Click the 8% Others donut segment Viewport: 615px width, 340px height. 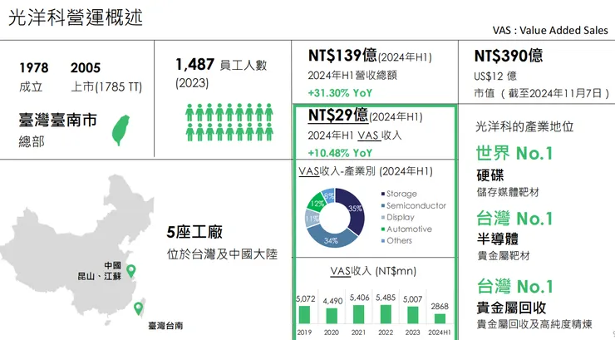click(328, 195)
